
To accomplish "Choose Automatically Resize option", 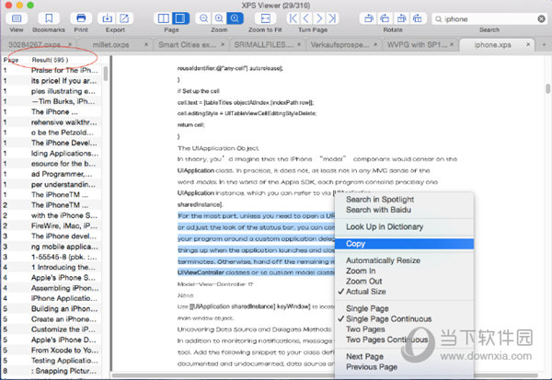I will click(404, 260).
